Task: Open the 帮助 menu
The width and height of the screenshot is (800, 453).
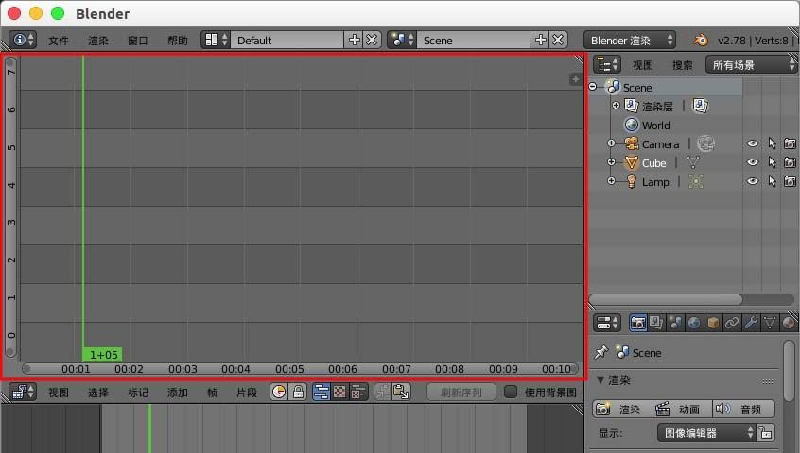Action: coord(178,41)
